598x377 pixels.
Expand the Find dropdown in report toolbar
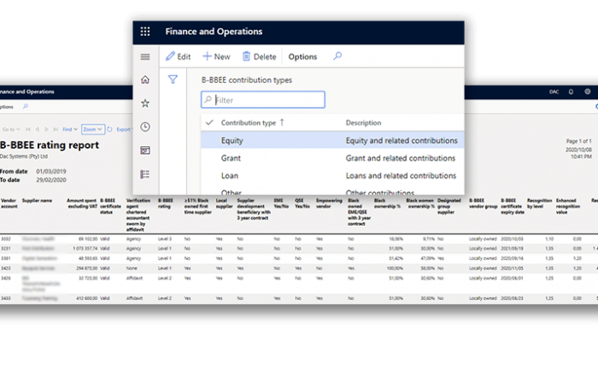pyautogui.click(x=70, y=129)
